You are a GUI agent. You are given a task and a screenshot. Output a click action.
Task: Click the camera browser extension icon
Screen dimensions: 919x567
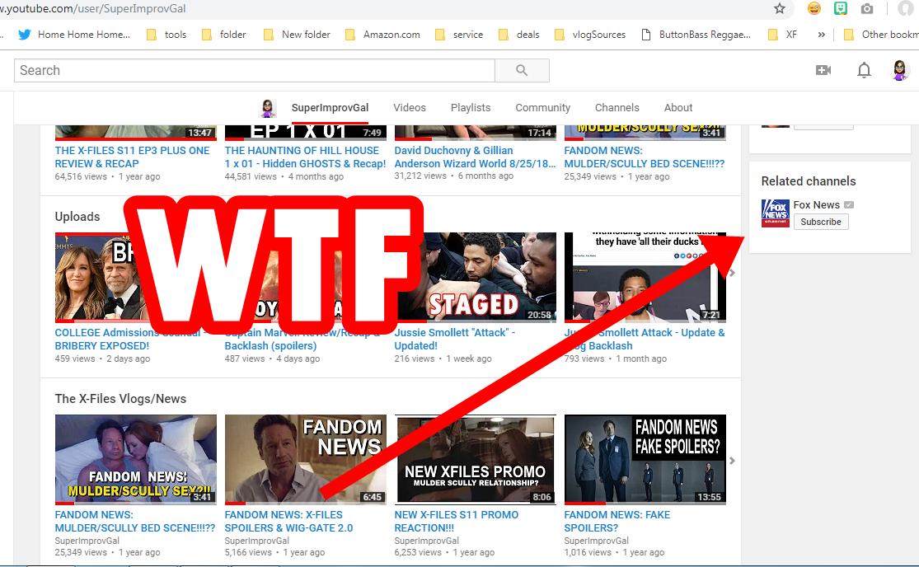coord(867,8)
